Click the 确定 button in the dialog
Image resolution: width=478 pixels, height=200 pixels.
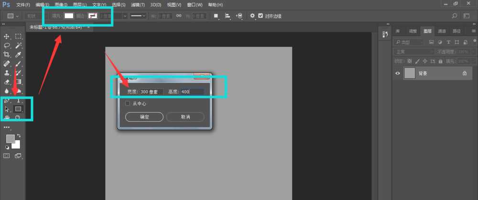pos(144,117)
